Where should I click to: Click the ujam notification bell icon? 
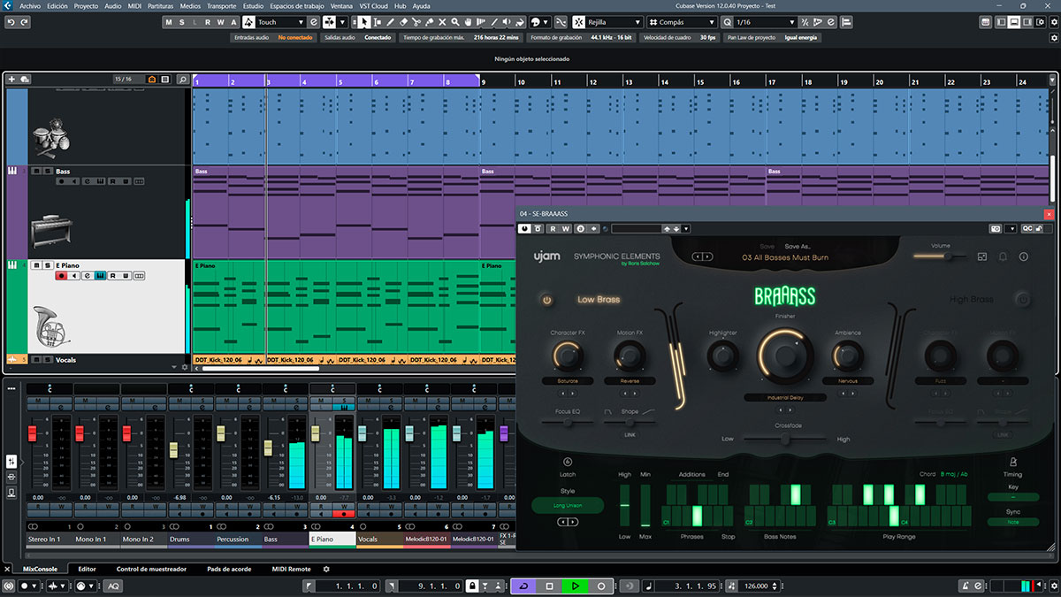(1003, 257)
